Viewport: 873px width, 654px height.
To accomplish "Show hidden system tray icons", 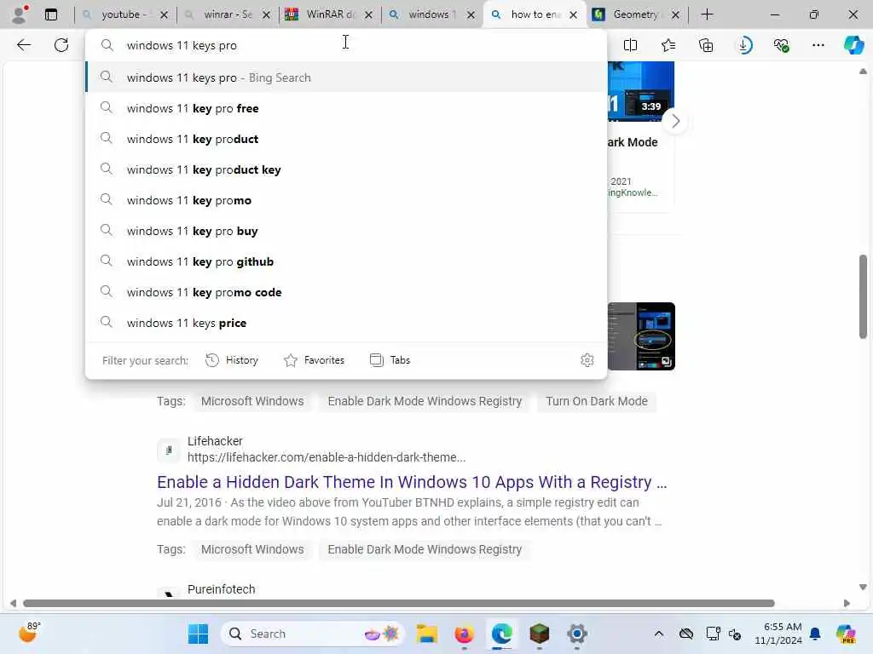I will 659,634.
